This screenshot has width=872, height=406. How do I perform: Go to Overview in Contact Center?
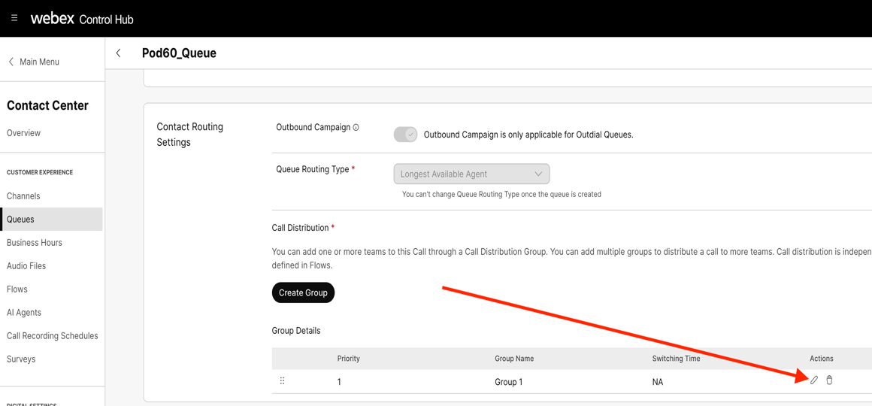[x=24, y=133]
